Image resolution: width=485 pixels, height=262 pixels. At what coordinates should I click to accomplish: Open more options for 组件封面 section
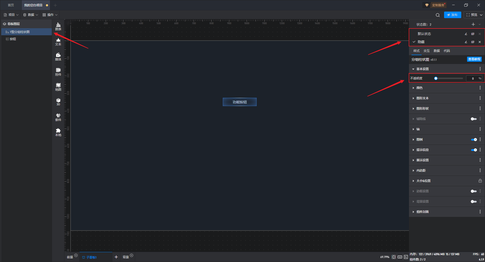click(480, 212)
